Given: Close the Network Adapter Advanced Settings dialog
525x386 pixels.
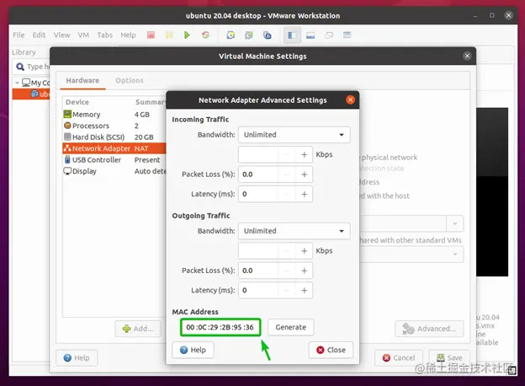Looking at the screenshot, I should click(350, 100).
